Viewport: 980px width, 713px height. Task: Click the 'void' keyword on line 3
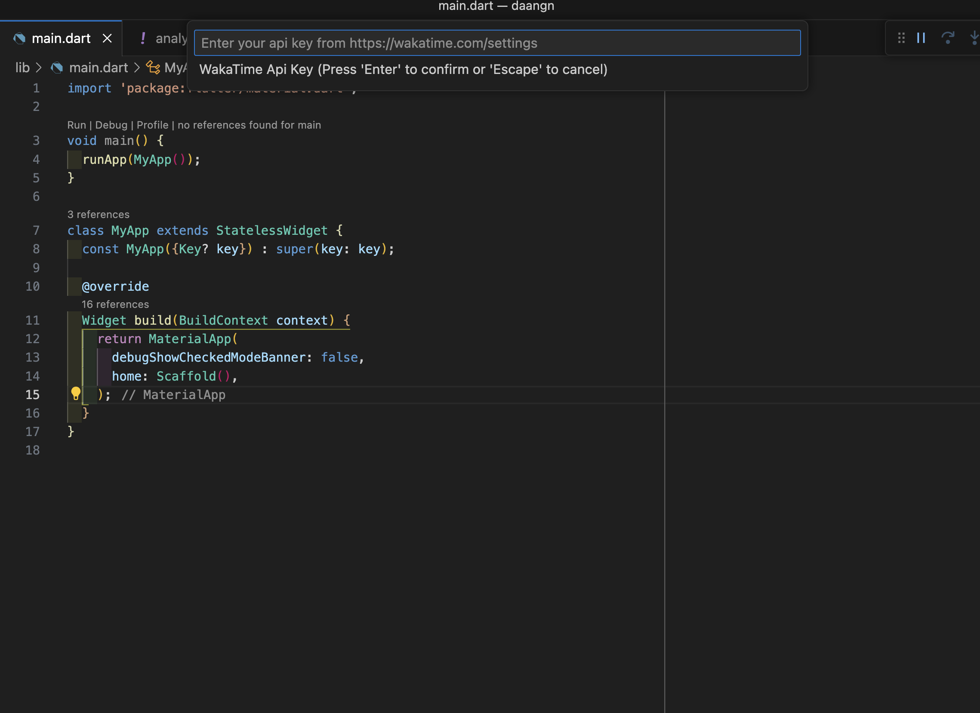click(x=82, y=141)
